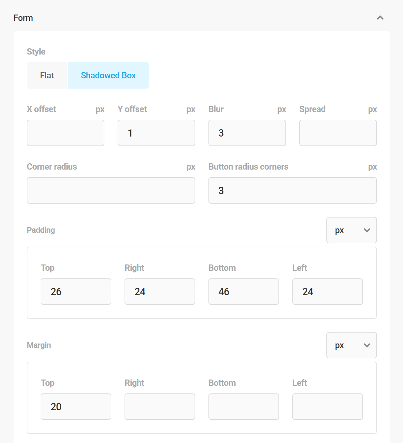Click the padding Right field showing 24
Screen dimensions: 403x443
160,292
